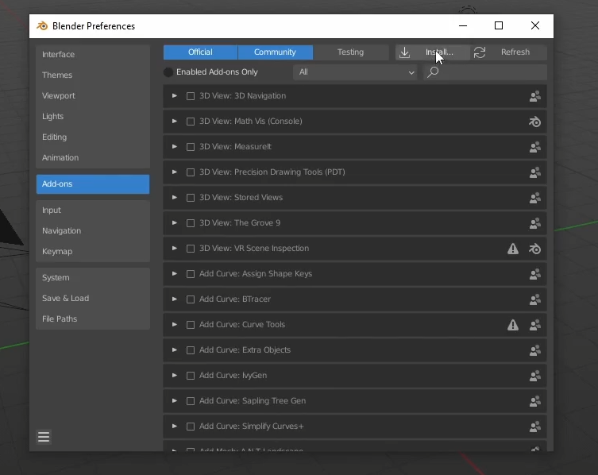The height and width of the screenshot is (475, 598).
Task: Open the Save & Load section
Action: pyautogui.click(x=93, y=299)
